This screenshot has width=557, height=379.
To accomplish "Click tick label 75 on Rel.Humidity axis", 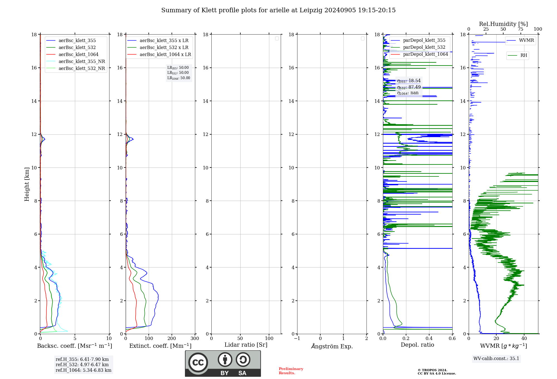I will tap(521, 29).
